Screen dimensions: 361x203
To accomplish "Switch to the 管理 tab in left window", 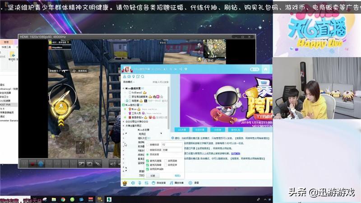I will point(6,42).
